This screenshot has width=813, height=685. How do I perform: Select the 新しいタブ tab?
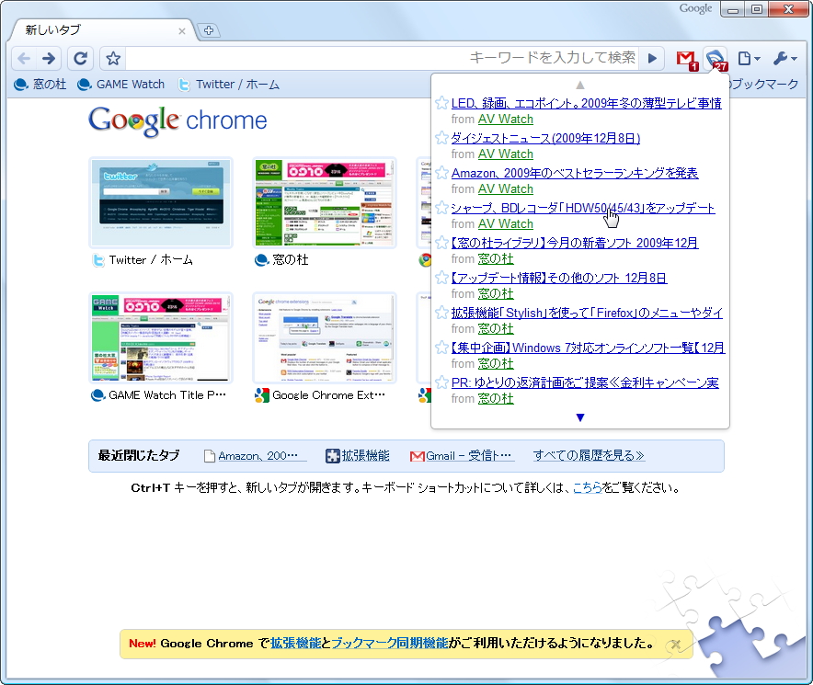92,29
